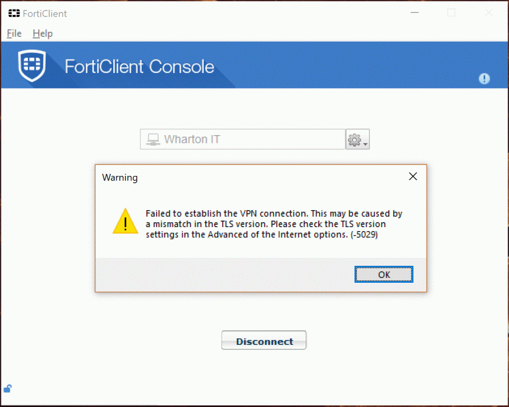Click the gear settings icon
The height and width of the screenshot is (407, 509).
(x=354, y=140)
